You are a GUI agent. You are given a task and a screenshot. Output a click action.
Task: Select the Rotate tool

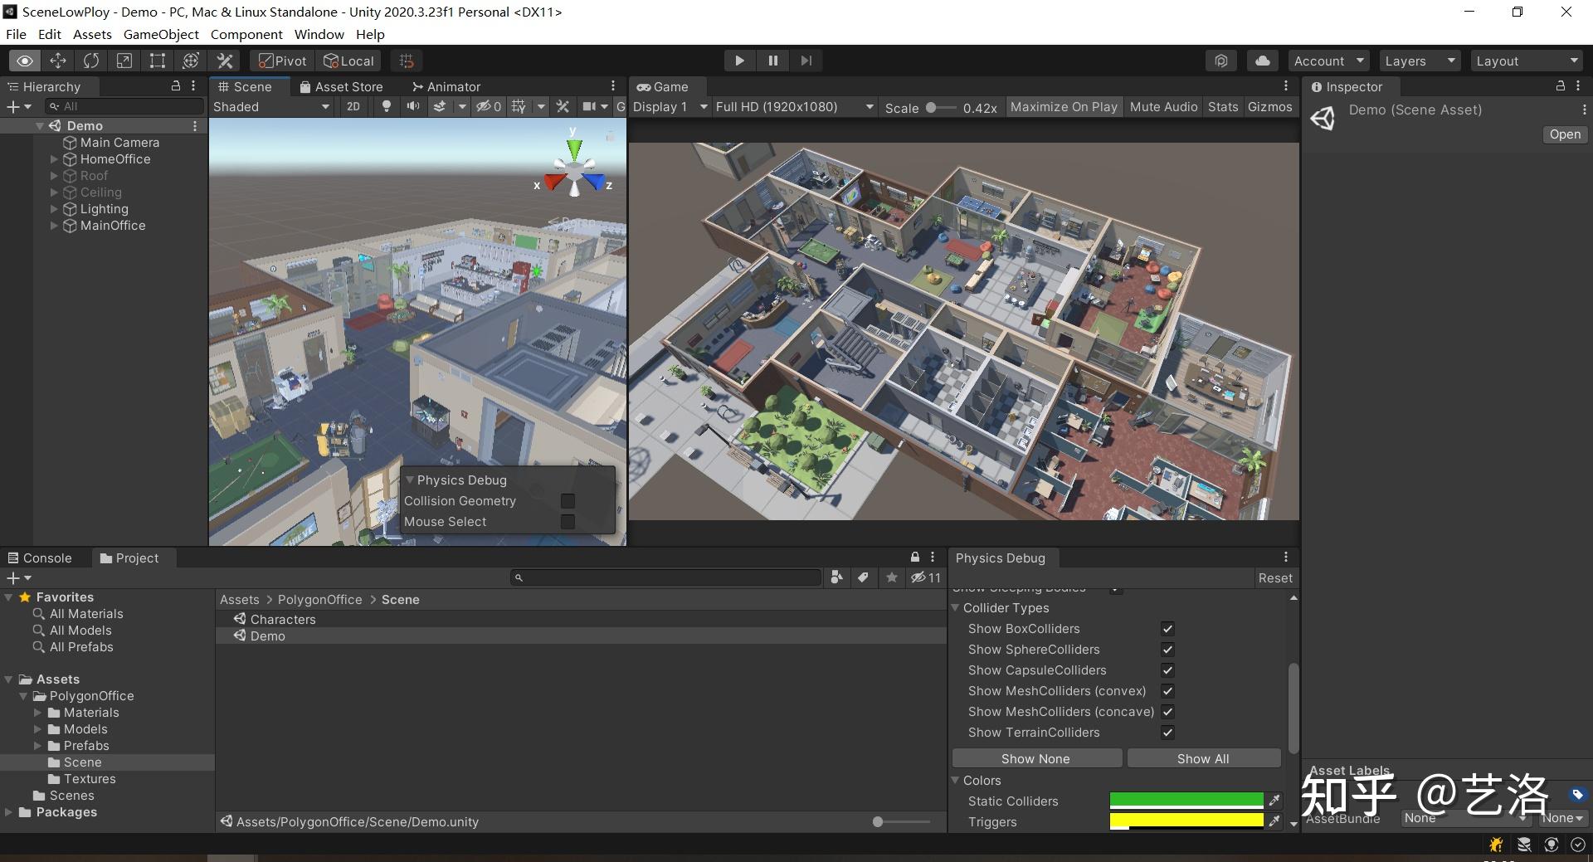91,61
